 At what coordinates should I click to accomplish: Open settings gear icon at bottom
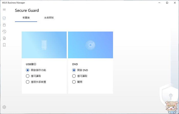coord(4,107)
